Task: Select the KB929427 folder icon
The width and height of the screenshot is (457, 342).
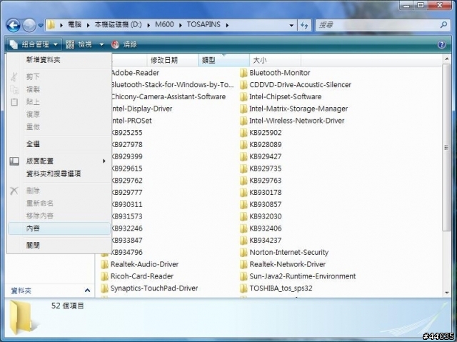Action: (243, 156)
